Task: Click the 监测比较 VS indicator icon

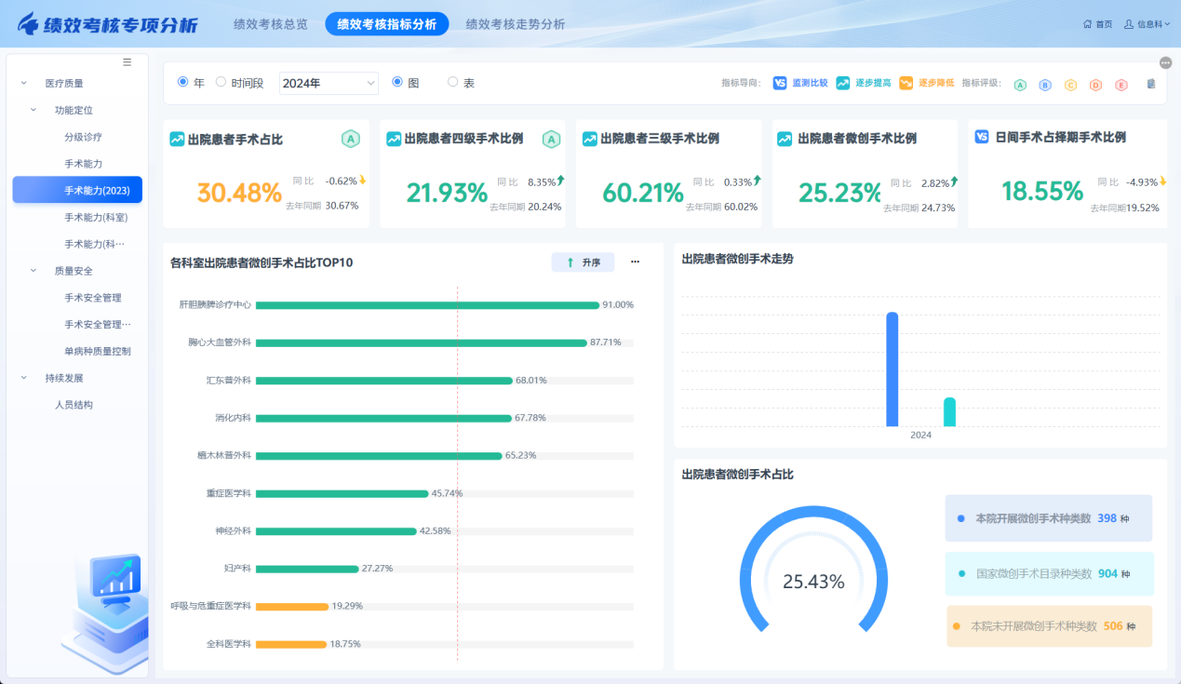Action: [x=780, y=83]
